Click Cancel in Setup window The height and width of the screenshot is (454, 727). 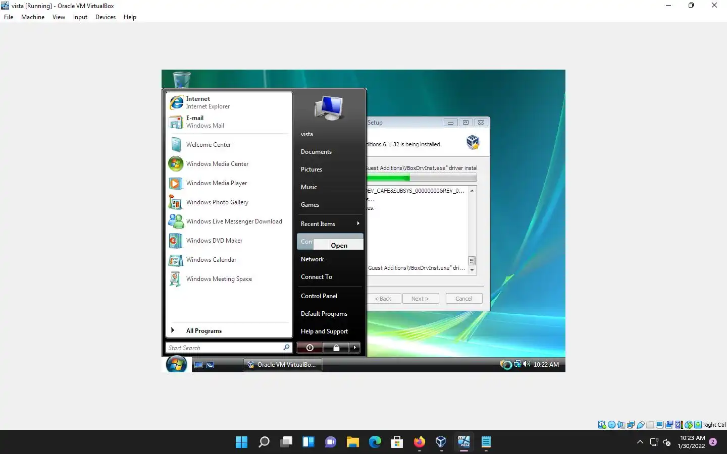pyautogui.click(x=463, y=299)
